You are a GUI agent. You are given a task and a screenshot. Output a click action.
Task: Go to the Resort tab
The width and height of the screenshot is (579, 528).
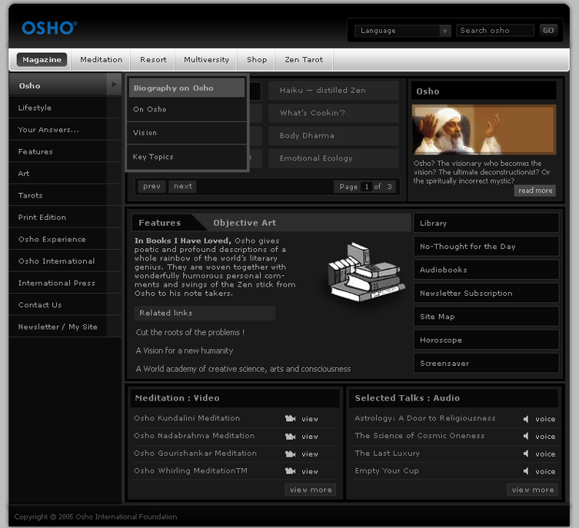coord(153,59)
